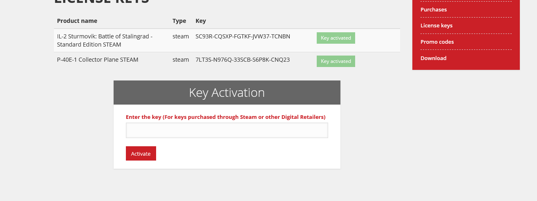Click the Product name column header
Image resolution: width=537 pixels, height=201 pixels.
pyautogui.click(x=77, y=21)
